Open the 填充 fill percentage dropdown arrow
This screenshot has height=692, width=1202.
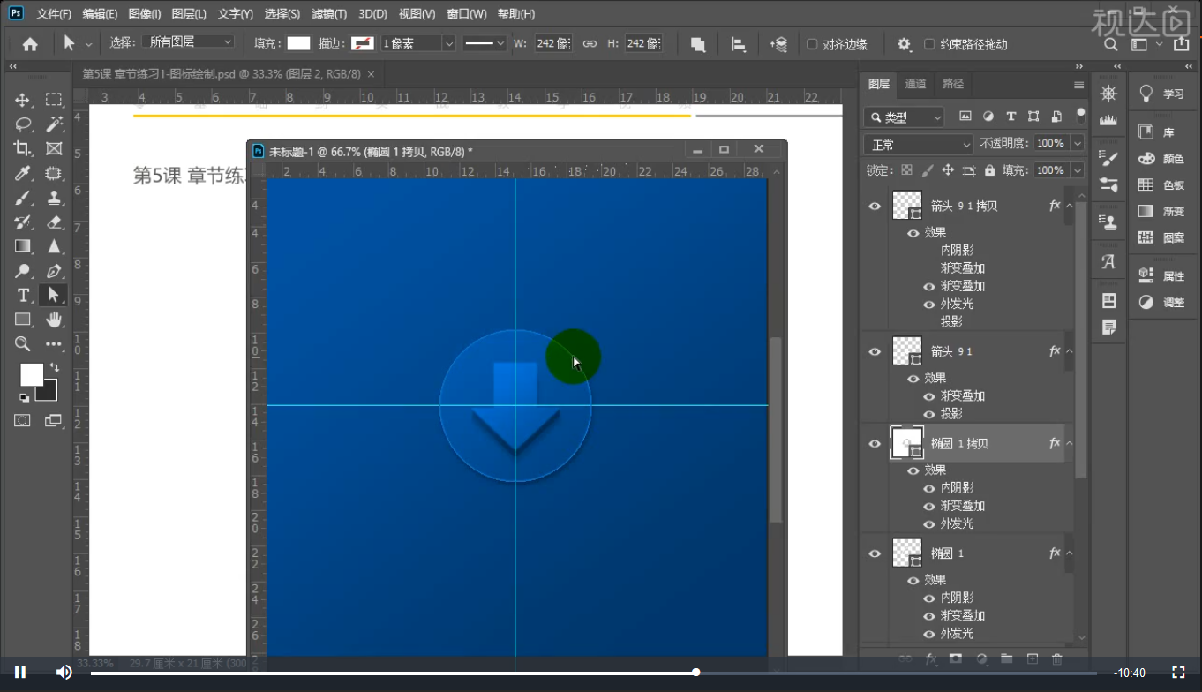1078,170
